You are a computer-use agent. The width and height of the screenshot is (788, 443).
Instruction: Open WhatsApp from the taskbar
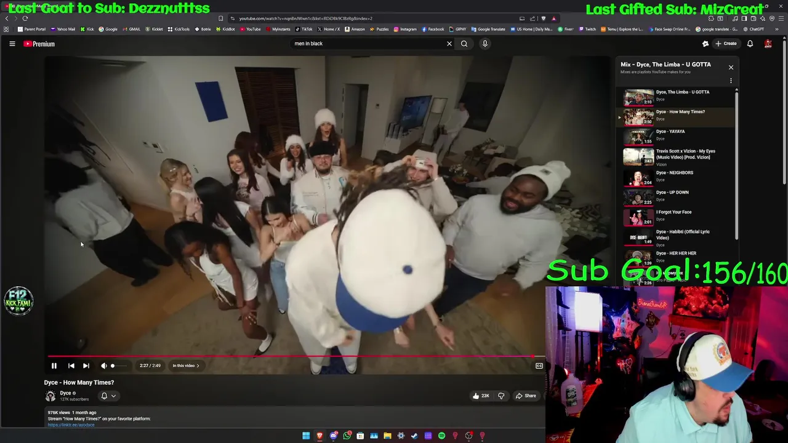(347, 436)
